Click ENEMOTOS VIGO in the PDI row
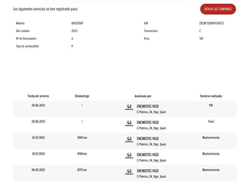Viewport: 248px width, 182px height. [x=148, y=106]
